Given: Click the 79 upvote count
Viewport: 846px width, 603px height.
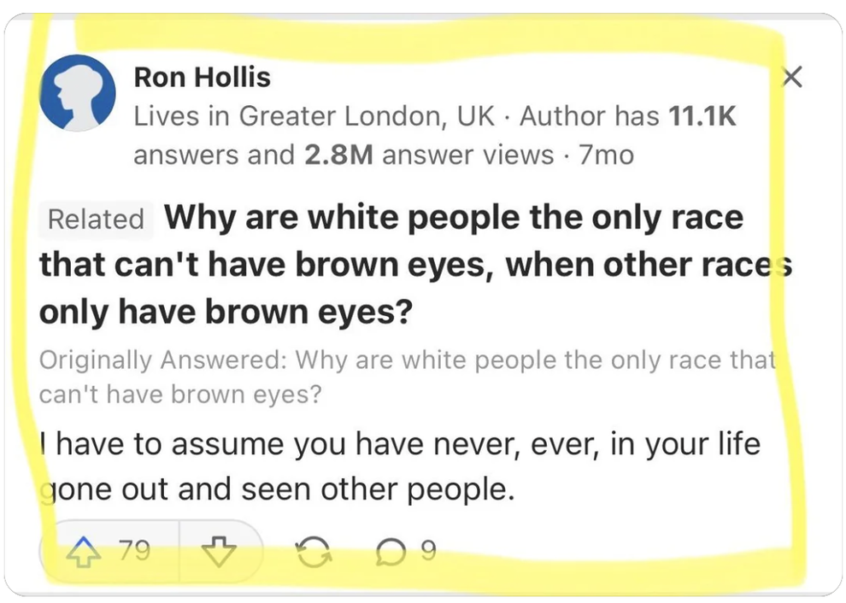Looking at the screenshot, I should [x=133, y=552].
